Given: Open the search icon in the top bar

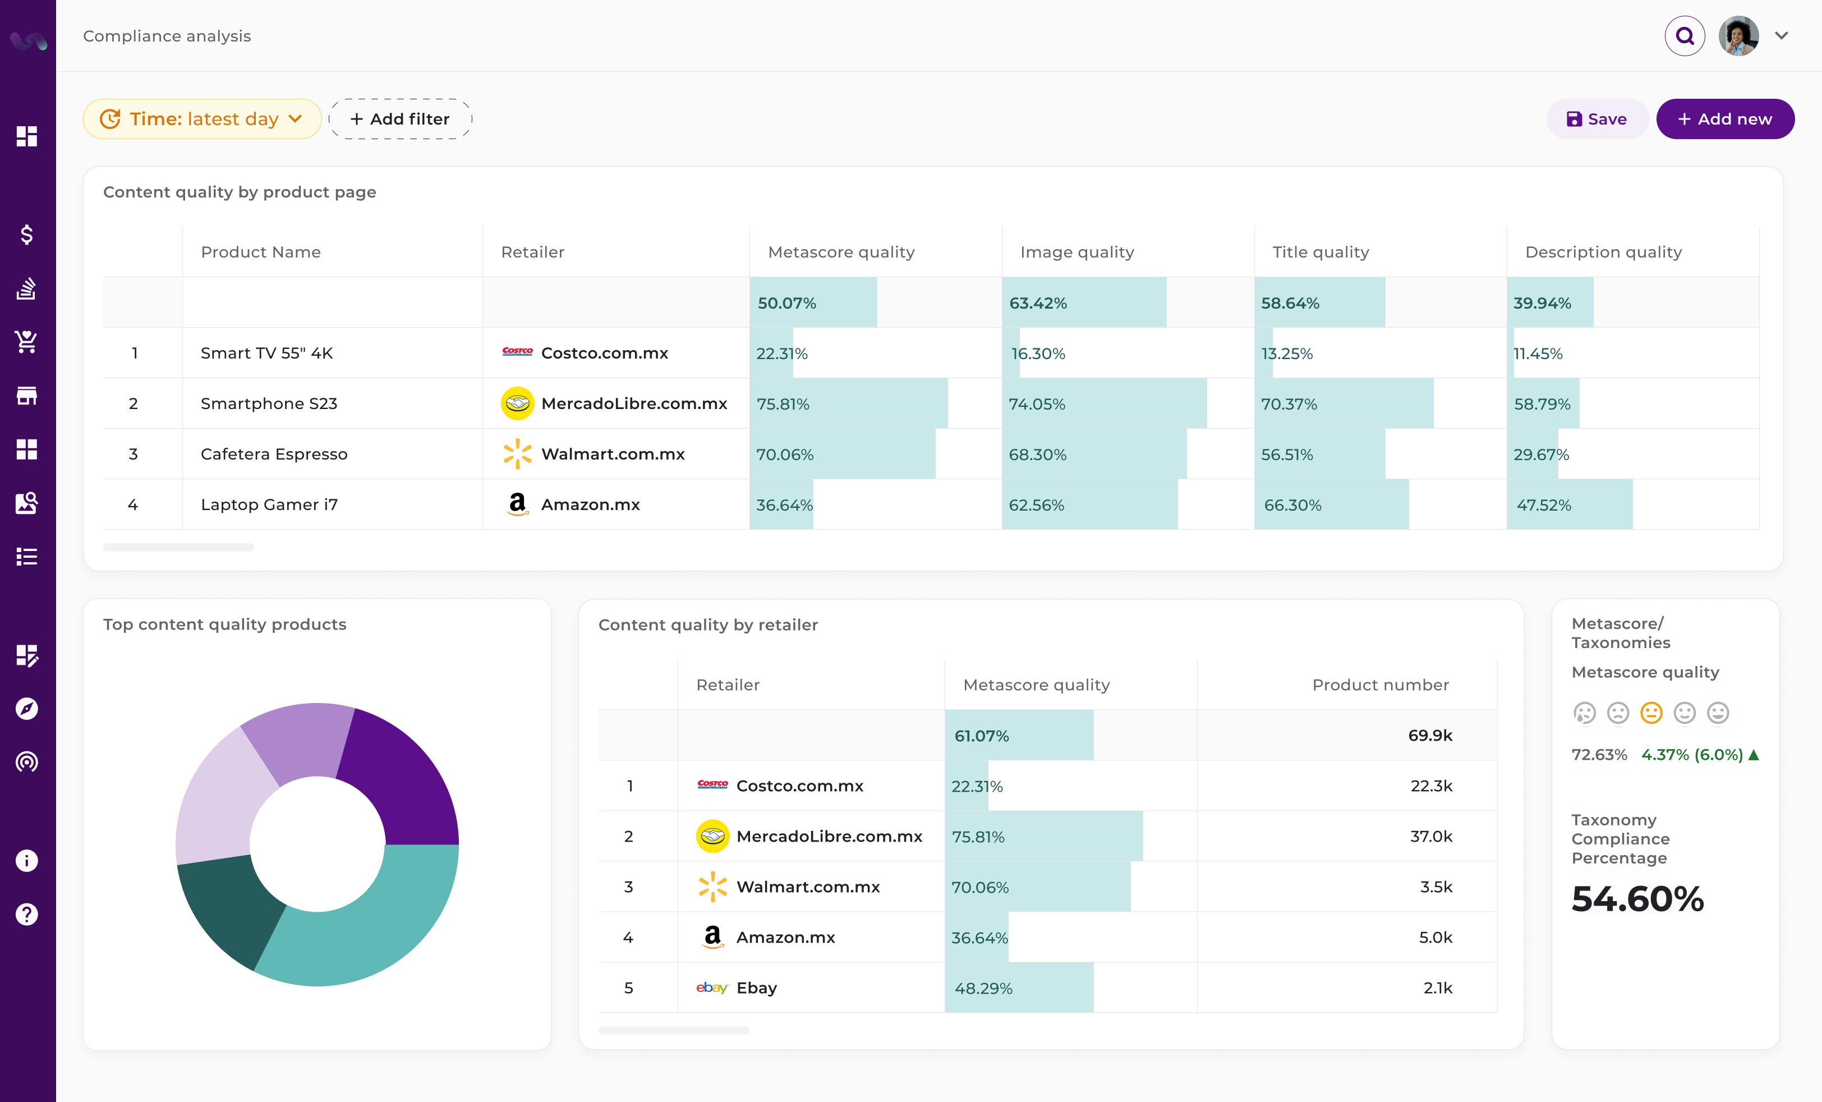Looking at the screenshot, I should click(x=1685, y=35).
